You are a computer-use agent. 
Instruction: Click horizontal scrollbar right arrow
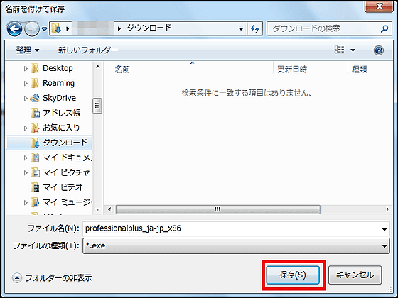[x=387, y=209]
